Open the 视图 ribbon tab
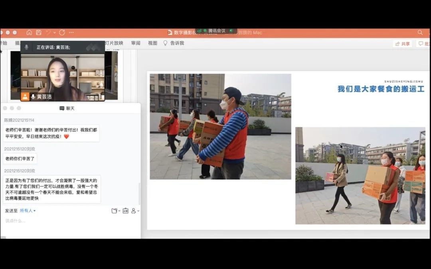Image resolution: width=431 pixels, height=269 pixels. click(152, 43)
